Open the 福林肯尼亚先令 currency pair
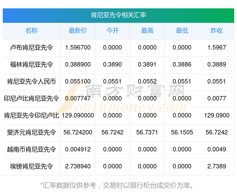The height and width of the screenshot is (194, 237). [x=32, y=65]
